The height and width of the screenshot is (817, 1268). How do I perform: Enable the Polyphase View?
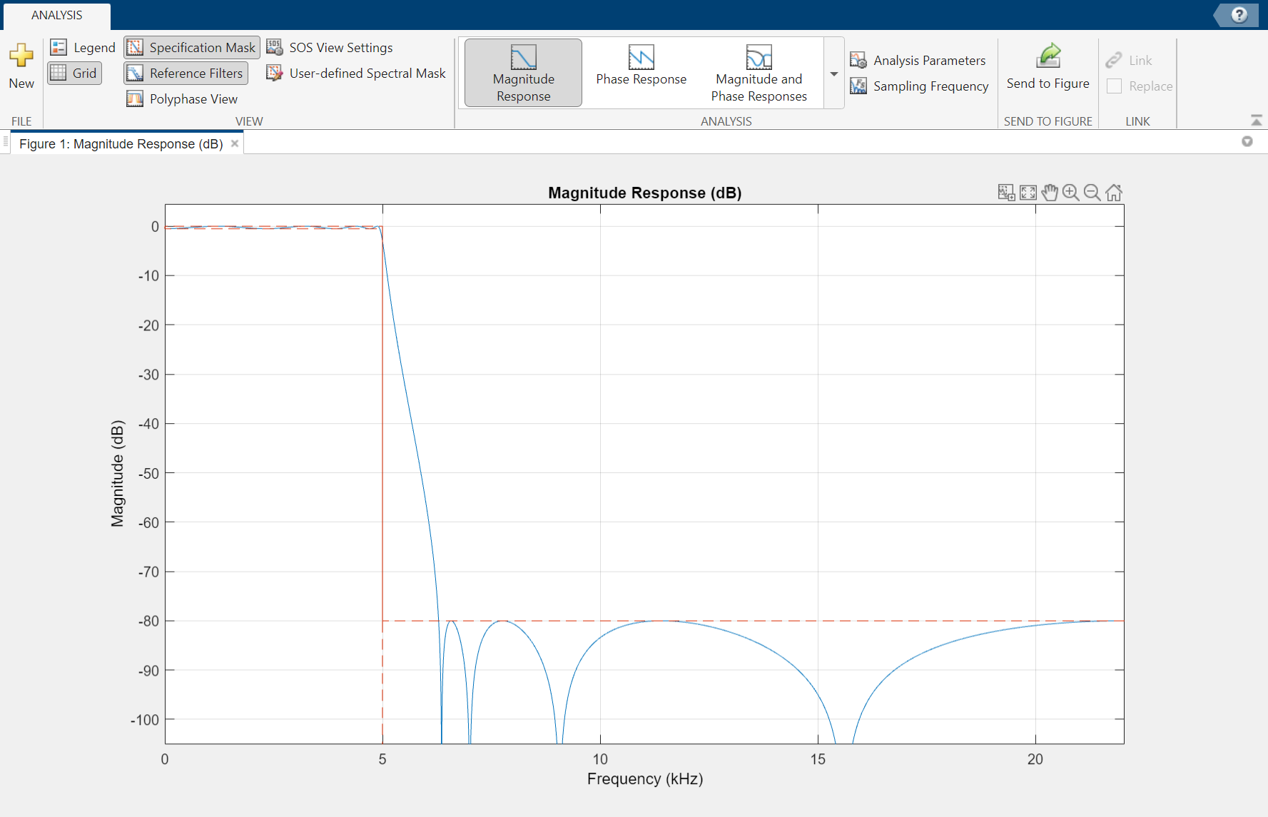[x=182, y=99]
